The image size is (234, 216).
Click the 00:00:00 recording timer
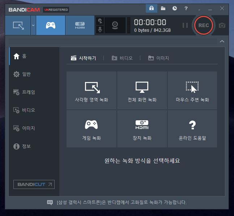(x=150, y=22)
